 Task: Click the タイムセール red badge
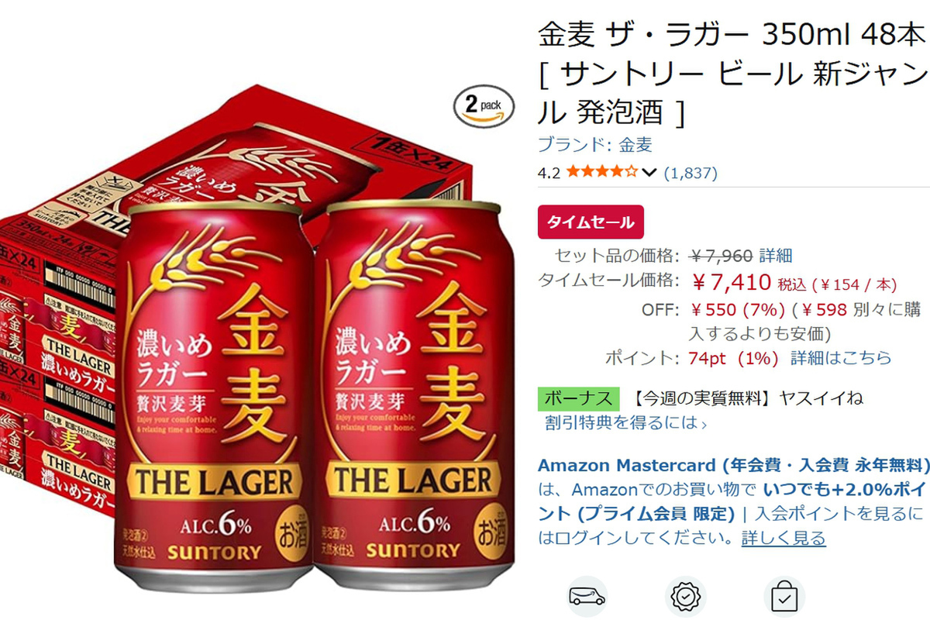click(x=591, y=222)
